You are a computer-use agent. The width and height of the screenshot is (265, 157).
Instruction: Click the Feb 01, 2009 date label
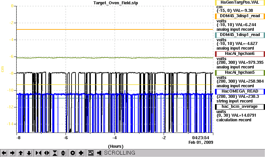coord(201,142)
